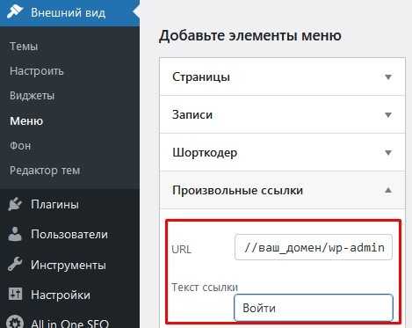Viewport: 412px width, 328px height.
Task: Click the Settings sliders icon
Action: 15,294
